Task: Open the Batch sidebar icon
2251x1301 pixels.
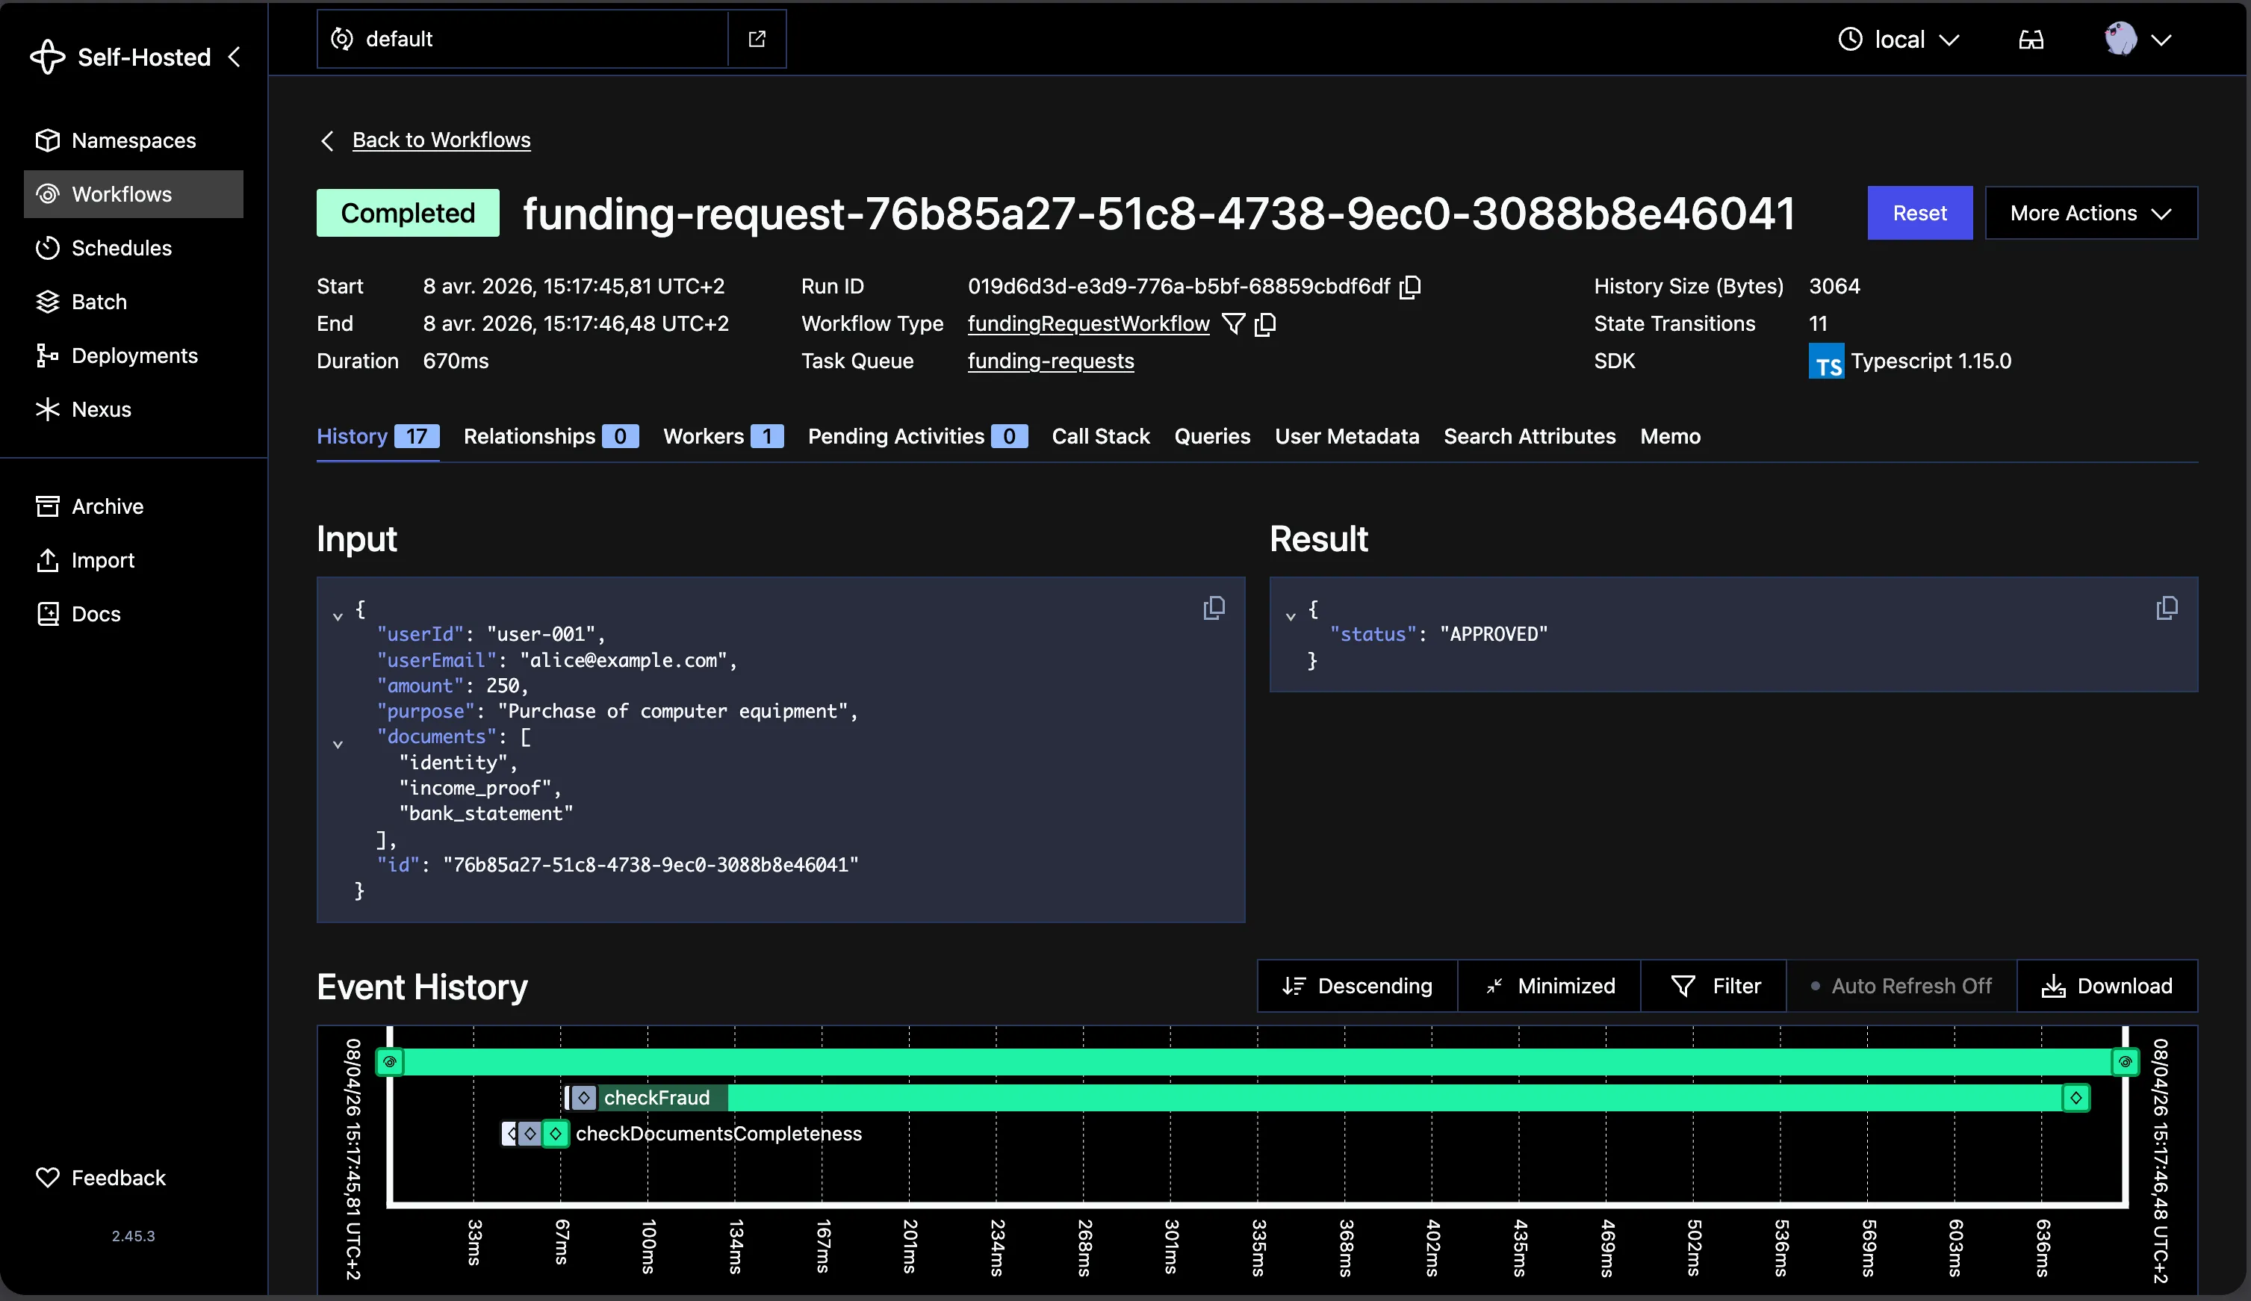Action: coord(49,301)
